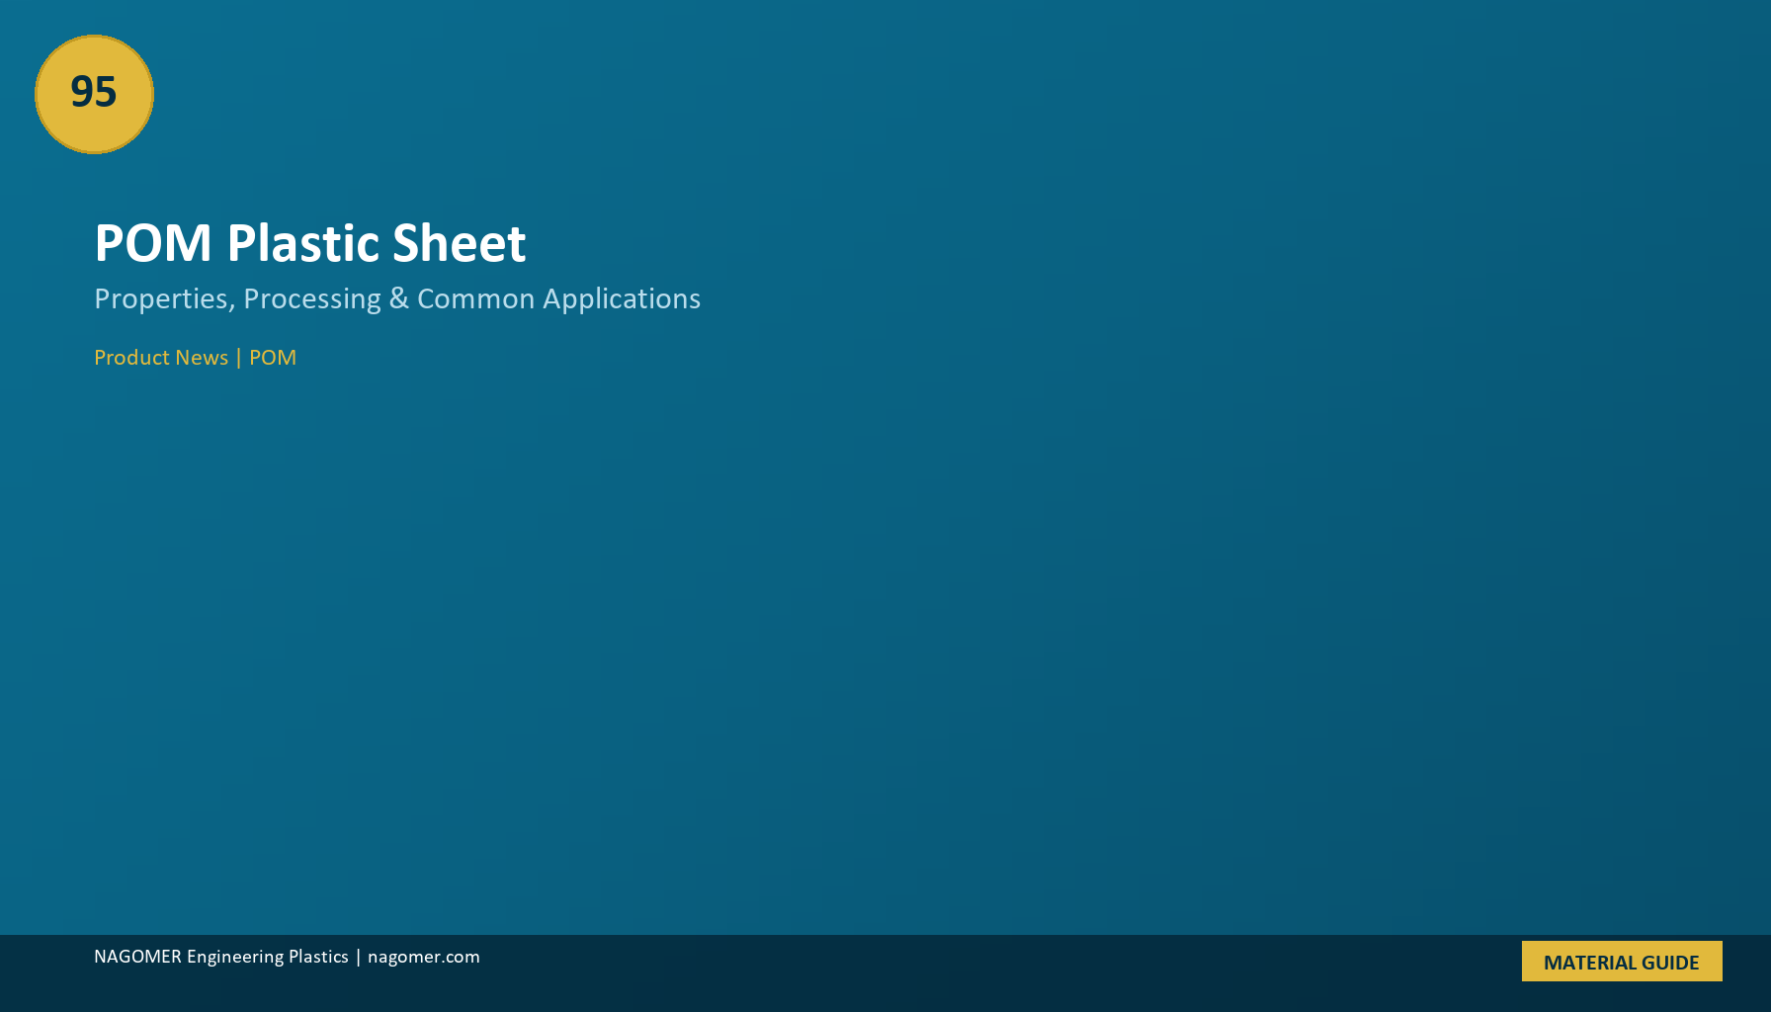This screenshot has width=1771, height=1012.
Task: Click the yellow 95 circle badge
Action: (94, 94)
